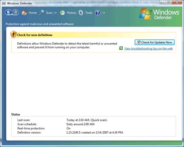Screen dimensions: 184x147
Task: Start a scan via magnifying glass icon
Action: 42,13
